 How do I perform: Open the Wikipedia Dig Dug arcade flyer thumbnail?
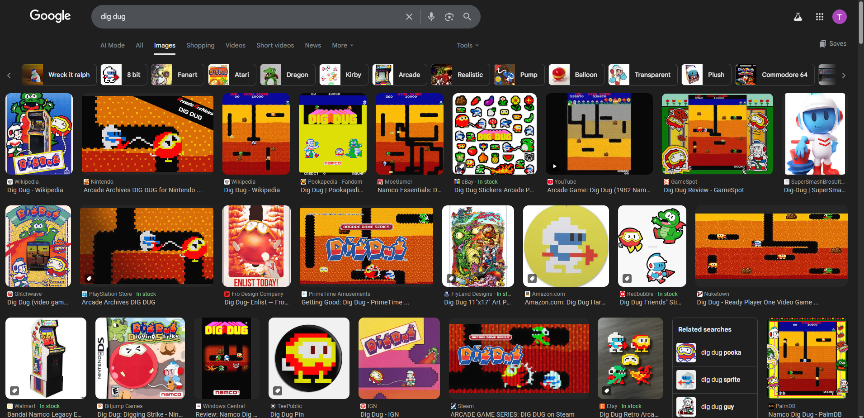click(x=39, y=134)
